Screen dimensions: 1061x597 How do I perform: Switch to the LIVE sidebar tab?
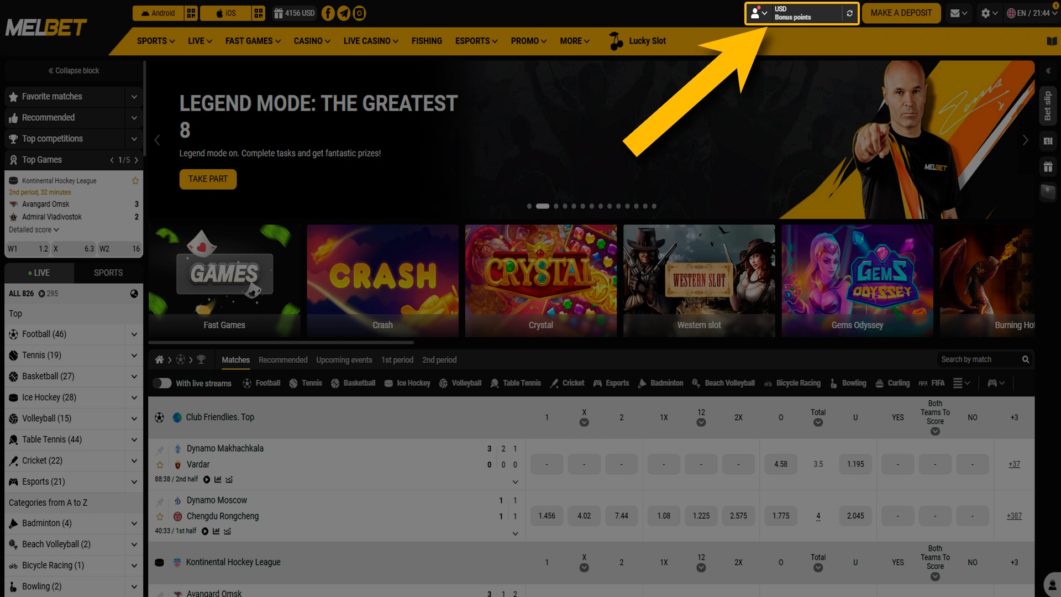pos(39,273)
